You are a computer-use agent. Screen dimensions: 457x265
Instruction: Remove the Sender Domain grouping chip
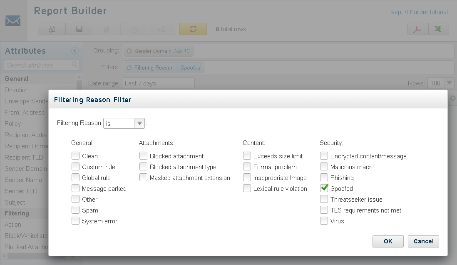click(129, 51)
